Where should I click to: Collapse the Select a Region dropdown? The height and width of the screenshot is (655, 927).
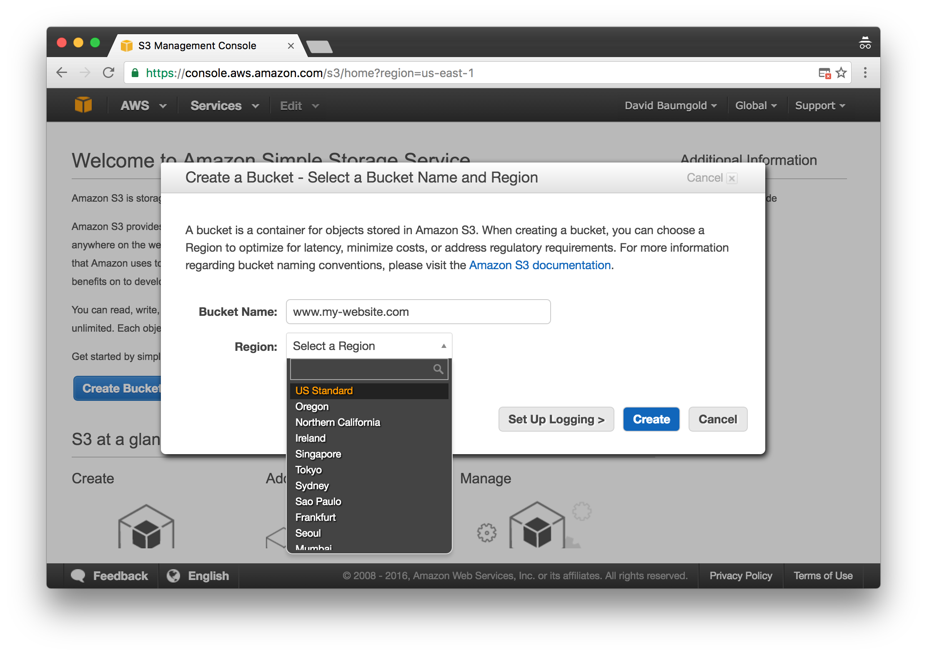tap(369, 346)
